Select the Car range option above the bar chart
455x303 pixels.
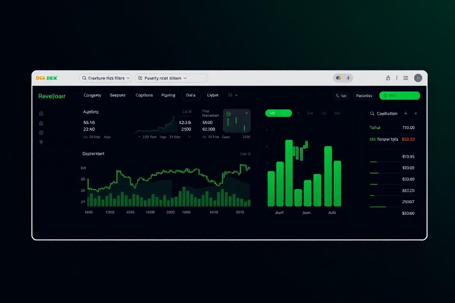click(x=310, y=113)
